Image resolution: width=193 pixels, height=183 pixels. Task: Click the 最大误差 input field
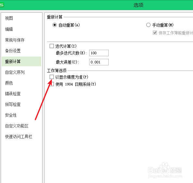click(99, 62)
